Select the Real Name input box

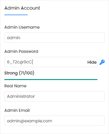click(x=54, y=96)
